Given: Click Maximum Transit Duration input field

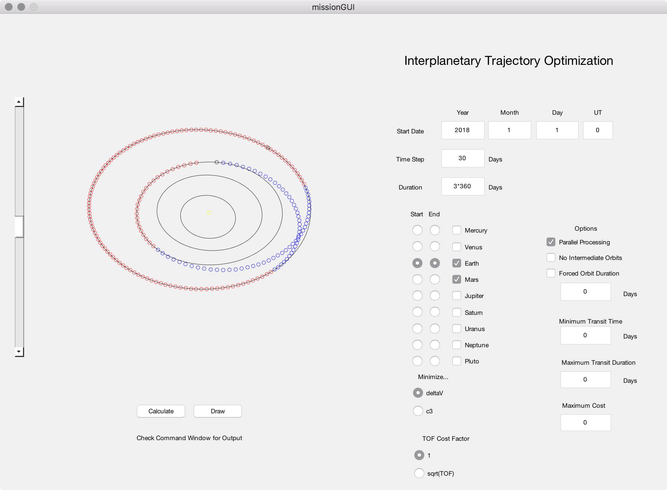Looking at the screenshot, I should 586,380.
